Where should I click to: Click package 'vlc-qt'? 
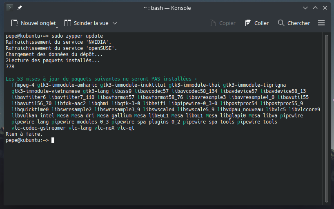pyautogui.click(x=126, y=128)
